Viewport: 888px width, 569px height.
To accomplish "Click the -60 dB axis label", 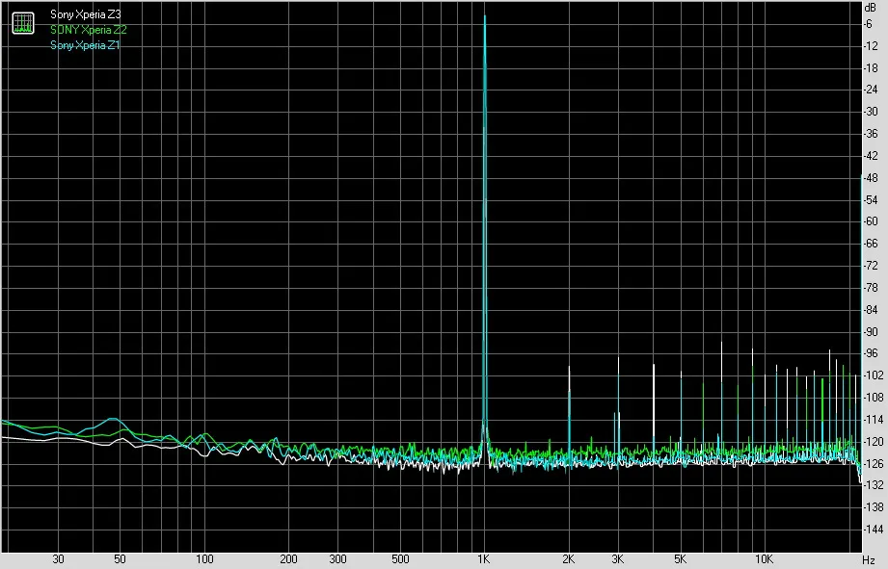I will pyautogui.click(x=871, y=221).
